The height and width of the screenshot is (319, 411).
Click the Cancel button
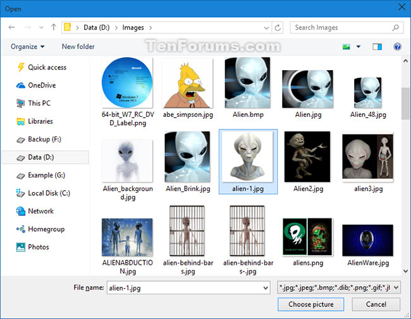pos(376,304)
